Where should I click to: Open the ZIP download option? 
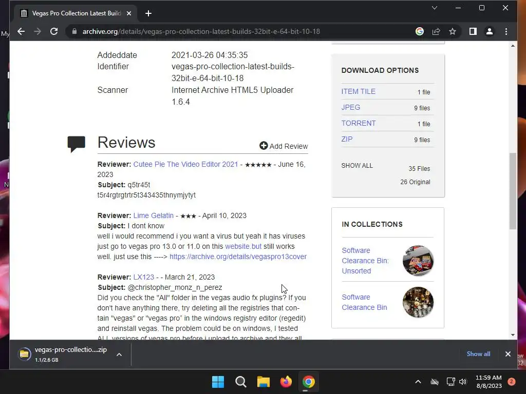(x=347, y=139)
